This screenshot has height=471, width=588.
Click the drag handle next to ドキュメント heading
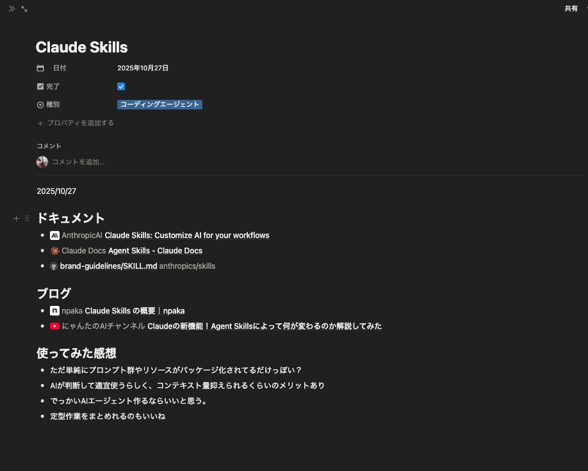point(26,218)
